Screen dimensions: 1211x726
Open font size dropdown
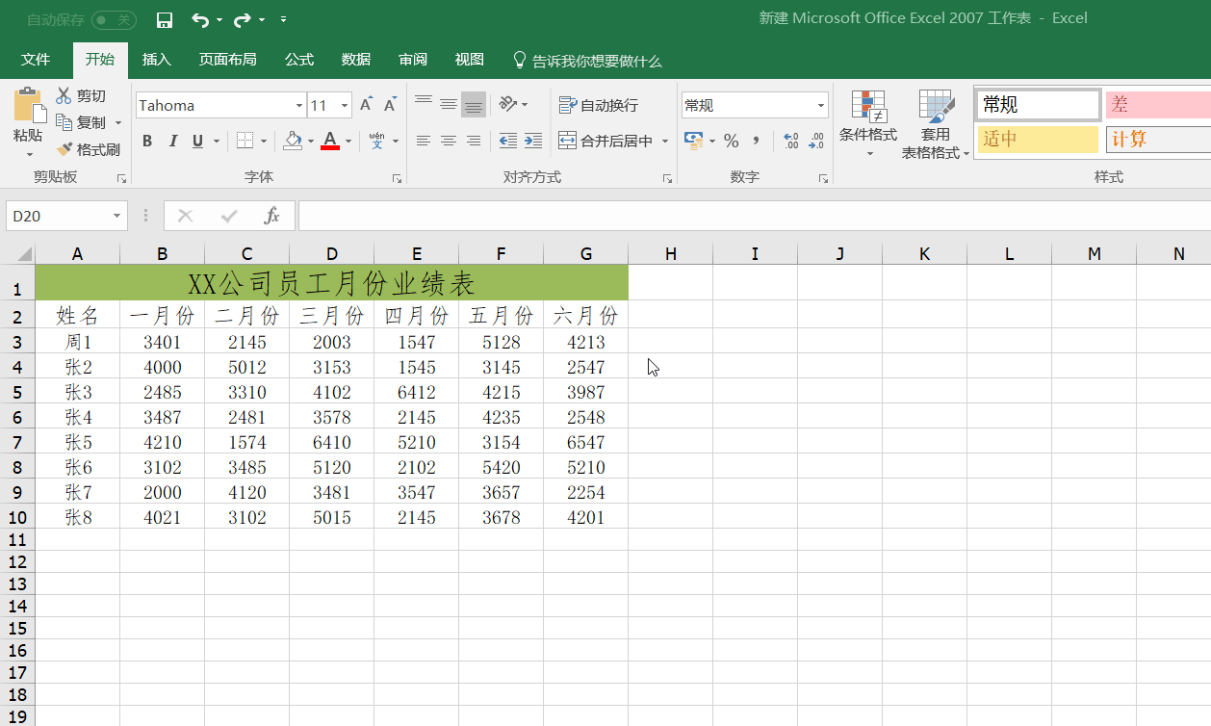point(346,106)
